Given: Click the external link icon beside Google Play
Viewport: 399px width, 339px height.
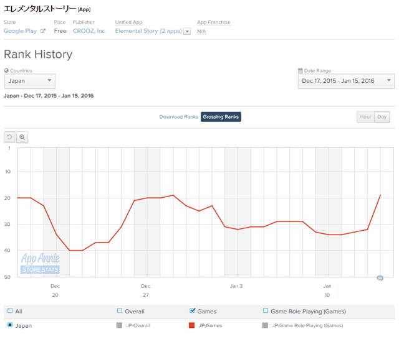Looking at the screenshot, I should click(43, 31).
